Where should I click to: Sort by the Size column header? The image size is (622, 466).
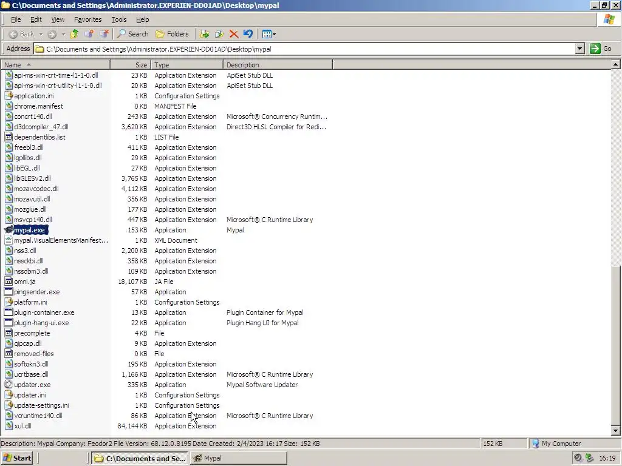click(130, 64)
